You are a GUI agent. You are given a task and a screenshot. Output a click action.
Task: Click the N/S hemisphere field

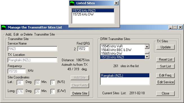click(53, 82)
